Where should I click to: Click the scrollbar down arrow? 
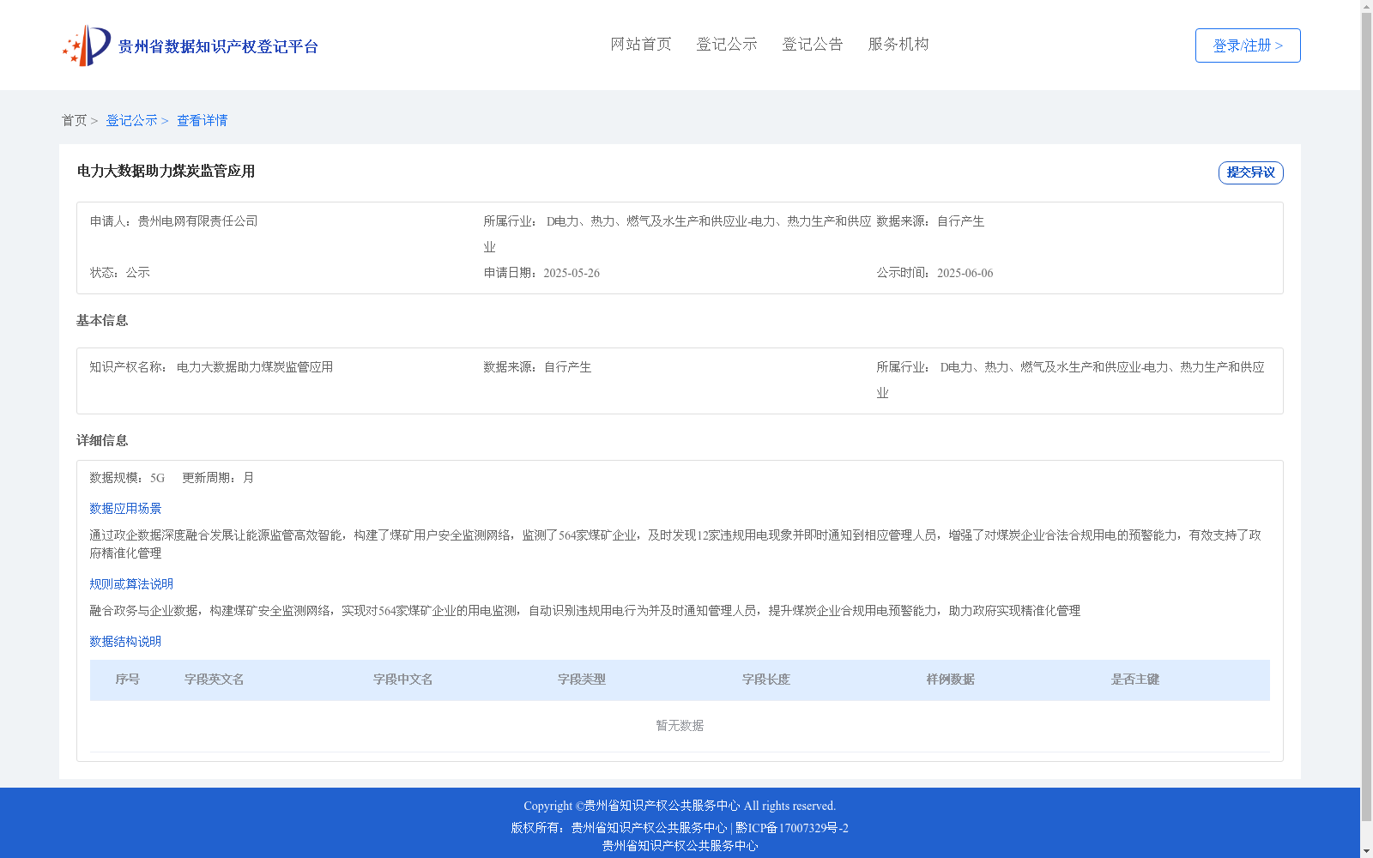(1366, 851)
